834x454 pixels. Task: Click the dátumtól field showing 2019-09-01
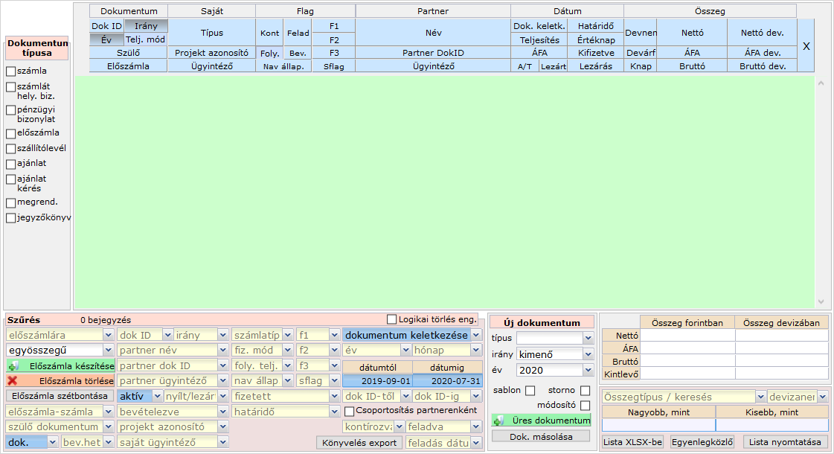coord(376,381)
